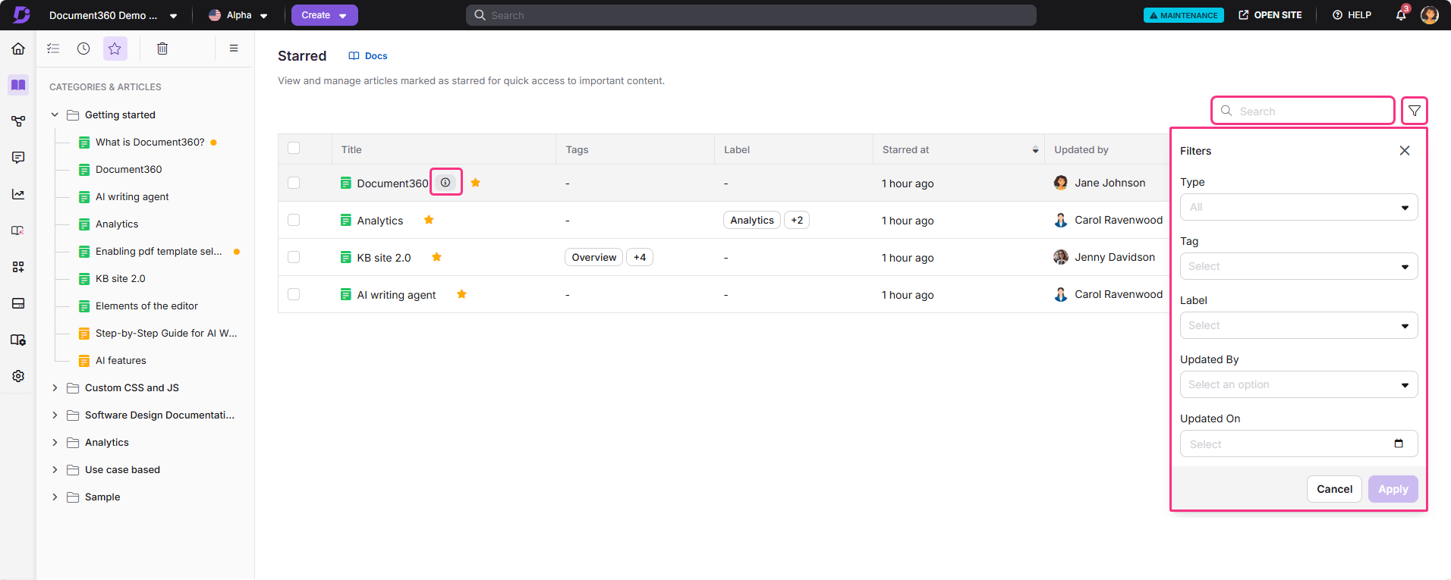Open the Document360 Demo project dropdown

[113, 15]
